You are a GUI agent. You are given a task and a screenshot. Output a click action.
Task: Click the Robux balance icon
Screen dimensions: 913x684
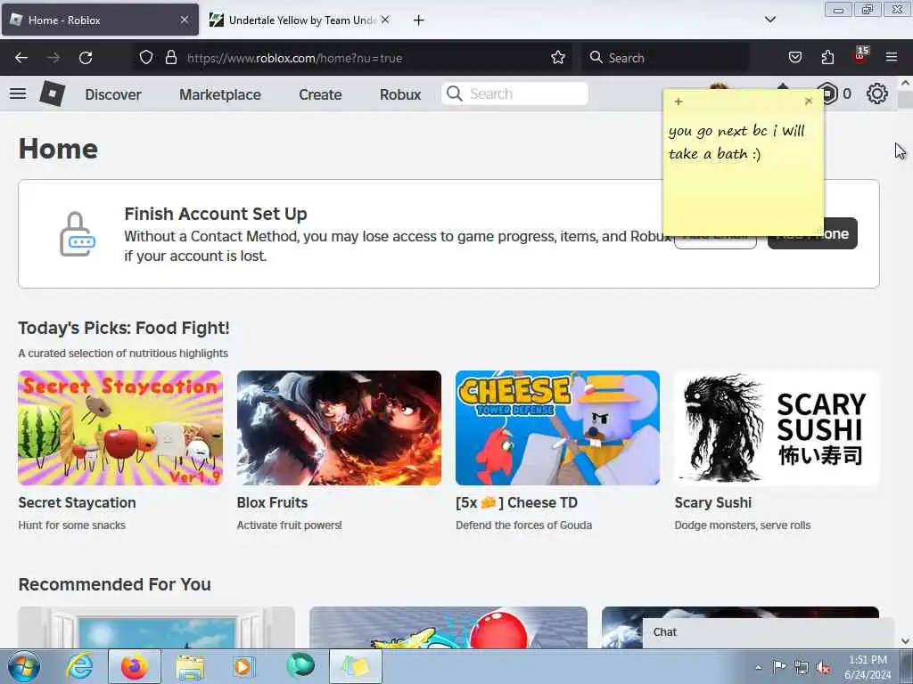(828, 94)
